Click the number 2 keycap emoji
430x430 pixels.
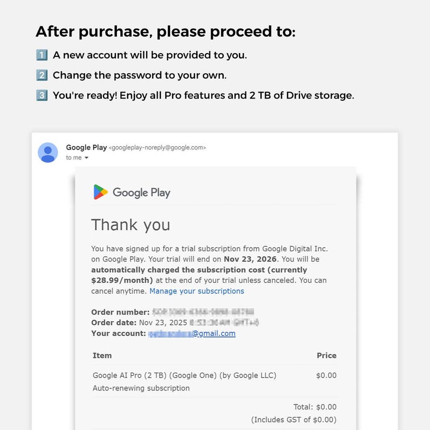(42, 75)
